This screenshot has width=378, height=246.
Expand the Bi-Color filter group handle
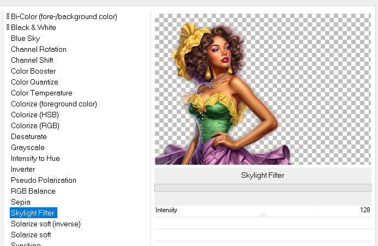(8, 16)
